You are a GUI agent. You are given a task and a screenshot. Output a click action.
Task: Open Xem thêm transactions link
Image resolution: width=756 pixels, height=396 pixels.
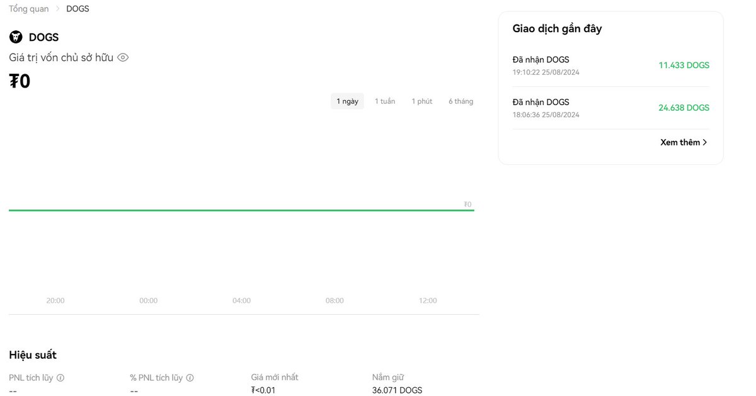click(x=684, y=142)
